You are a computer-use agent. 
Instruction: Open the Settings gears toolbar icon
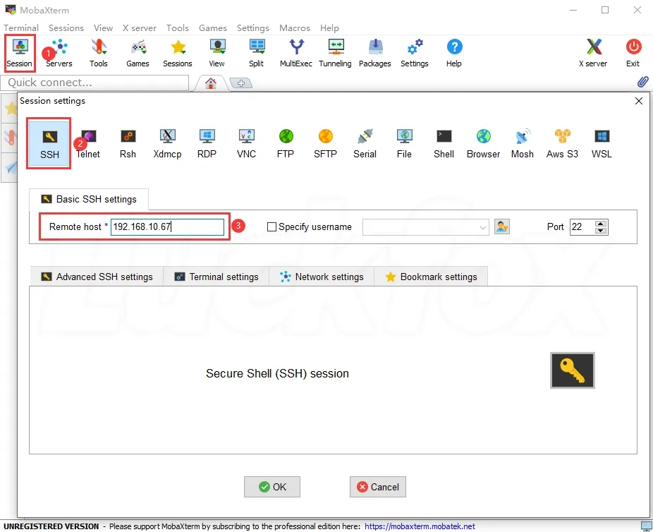point(415,53)
